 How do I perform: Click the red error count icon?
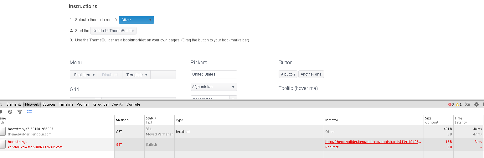point(450,104)
